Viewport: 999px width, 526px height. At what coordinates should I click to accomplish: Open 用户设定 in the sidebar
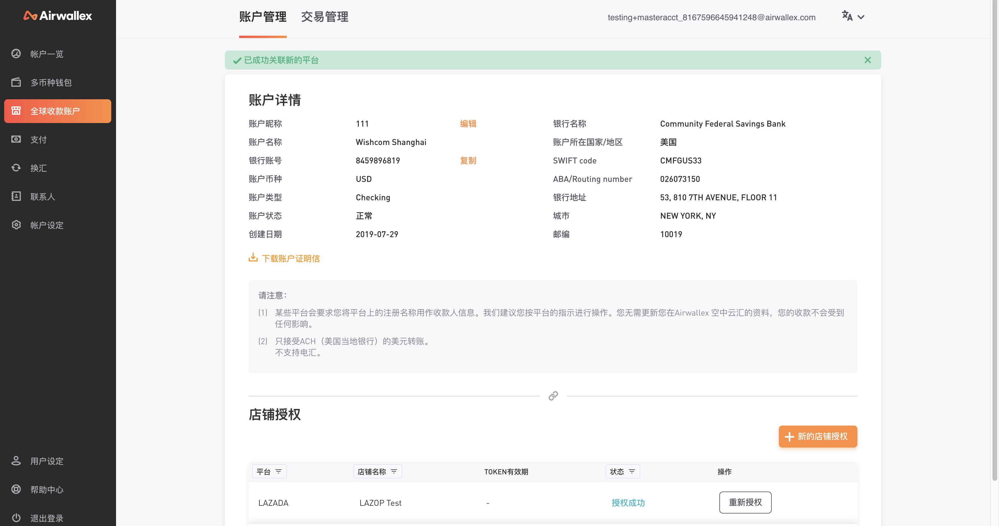58,461
